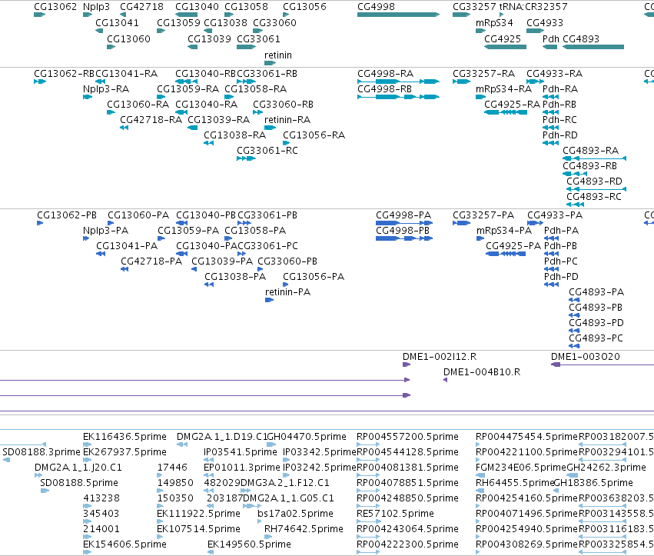Select the tRNA:CR32357 gene label

tap(533, 7)
